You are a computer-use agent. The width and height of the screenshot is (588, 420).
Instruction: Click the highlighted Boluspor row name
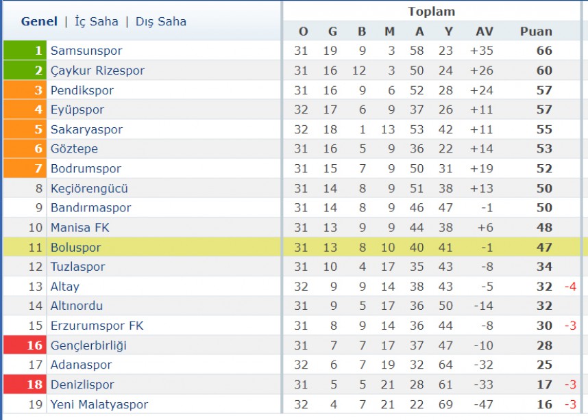point(76,248)
